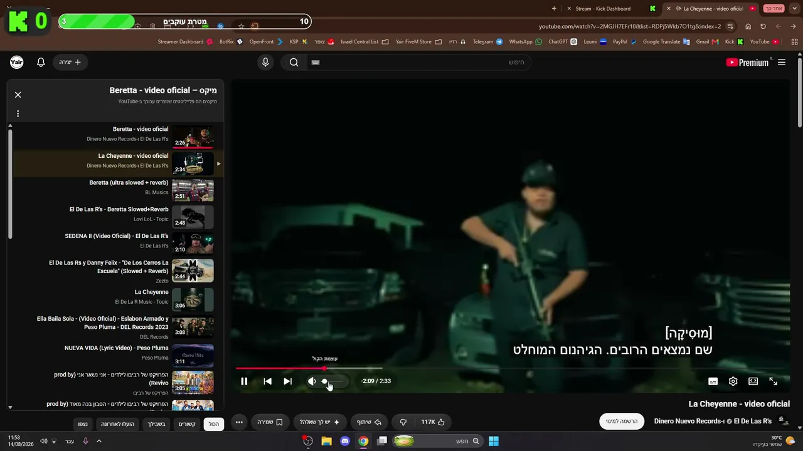Open the playlist three-dot options menu

tap(18, 113)
